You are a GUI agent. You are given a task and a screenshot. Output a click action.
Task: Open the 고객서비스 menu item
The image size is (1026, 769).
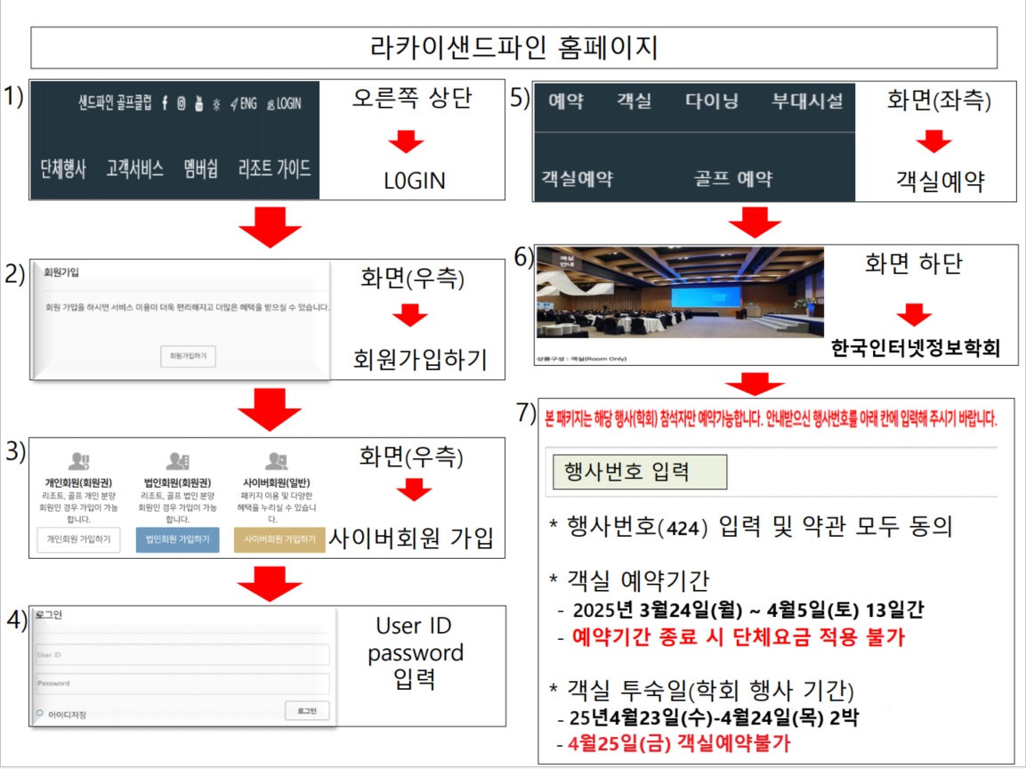[x=134, y=169]
